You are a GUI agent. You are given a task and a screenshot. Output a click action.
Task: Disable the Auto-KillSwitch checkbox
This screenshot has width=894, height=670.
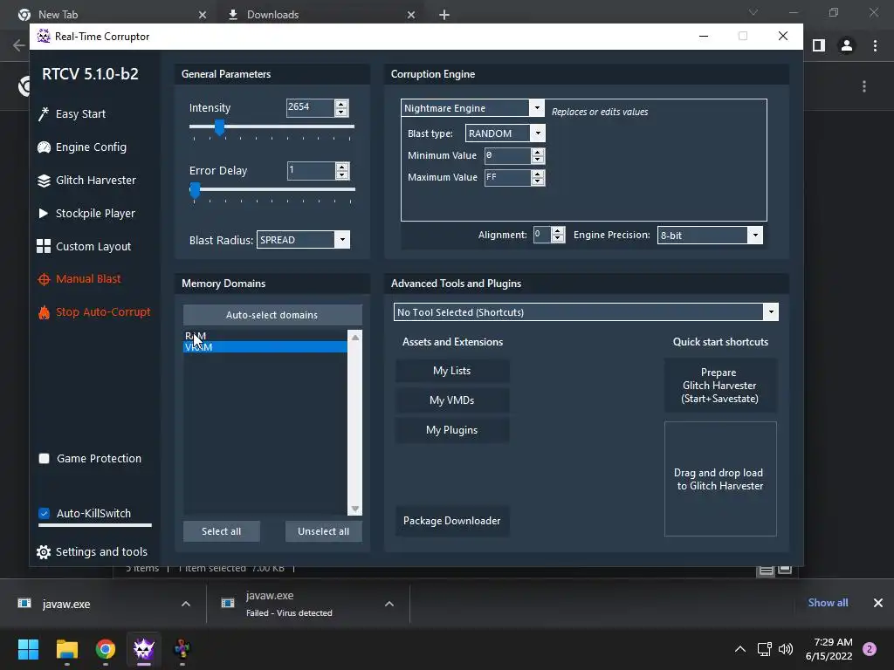44,513
